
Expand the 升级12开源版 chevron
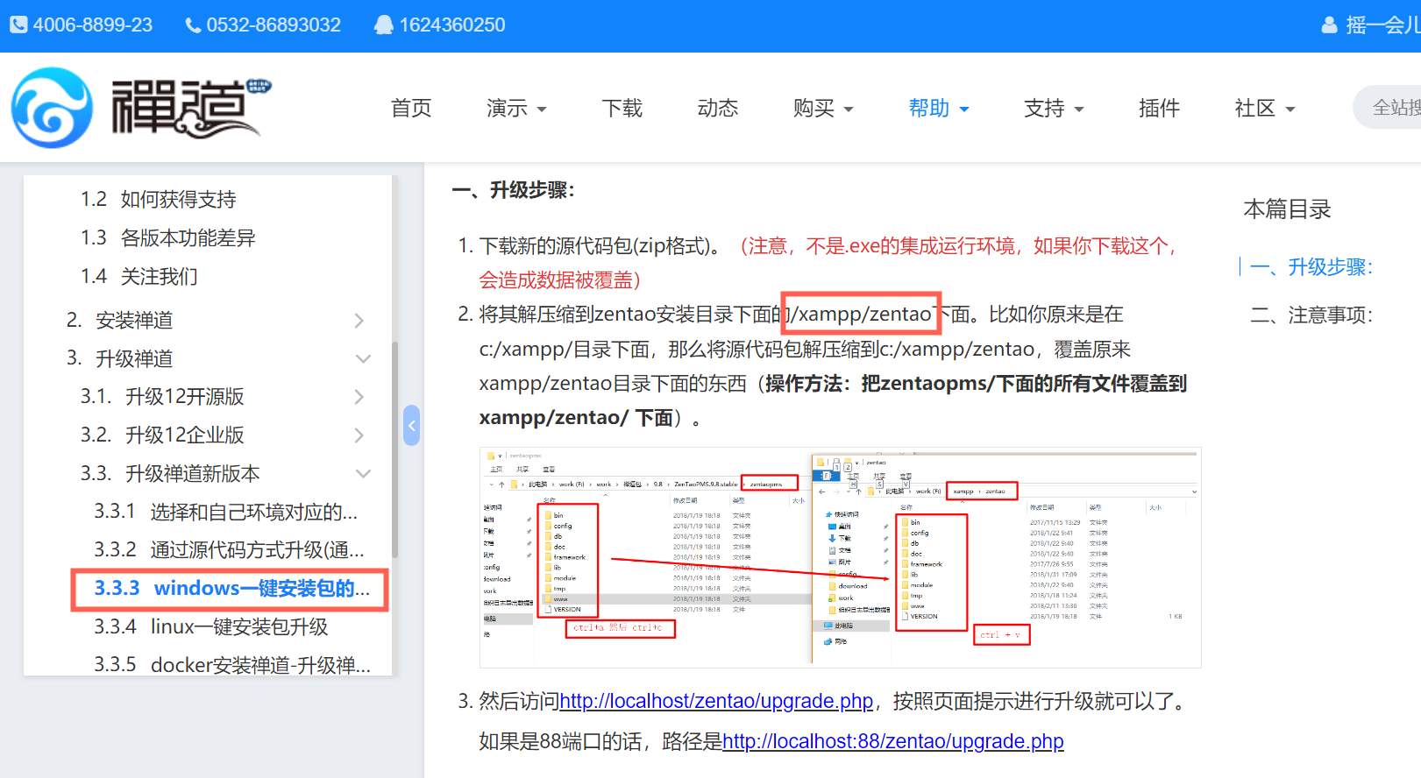tap(359, 397)
